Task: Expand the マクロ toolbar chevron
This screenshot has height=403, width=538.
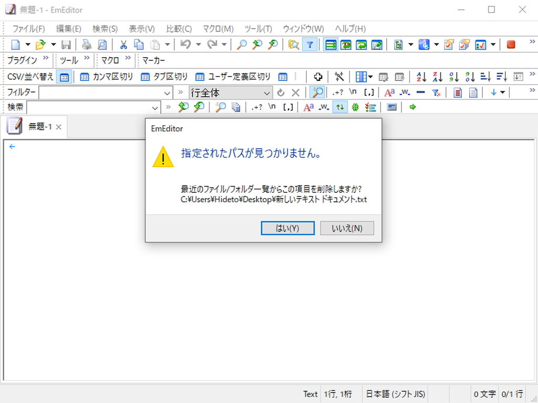Action: [128, 58]
